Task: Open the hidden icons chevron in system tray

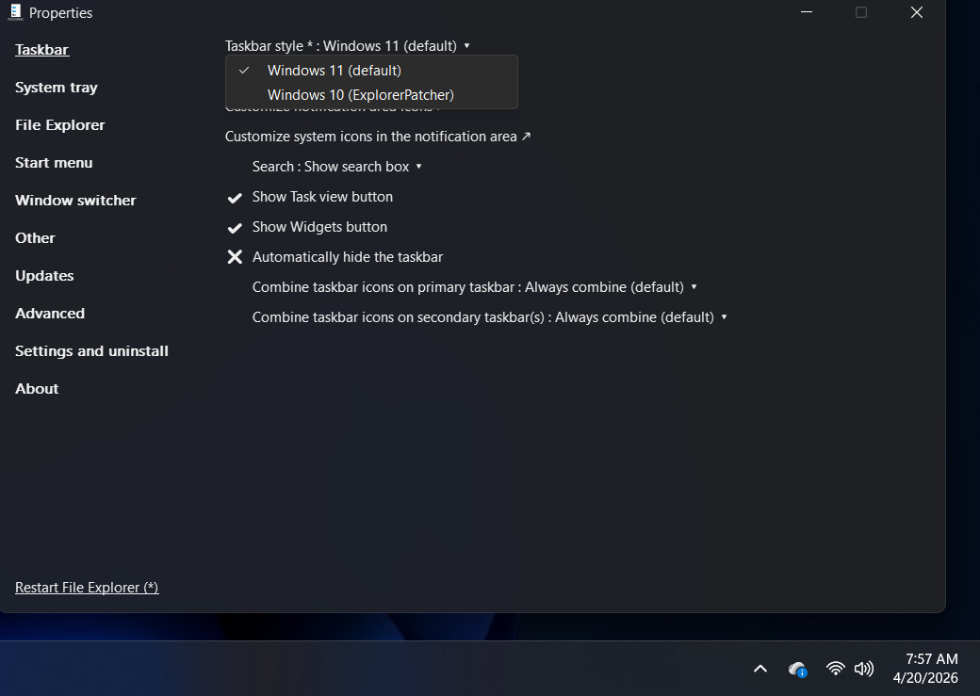Action: [x=759, y=668]
